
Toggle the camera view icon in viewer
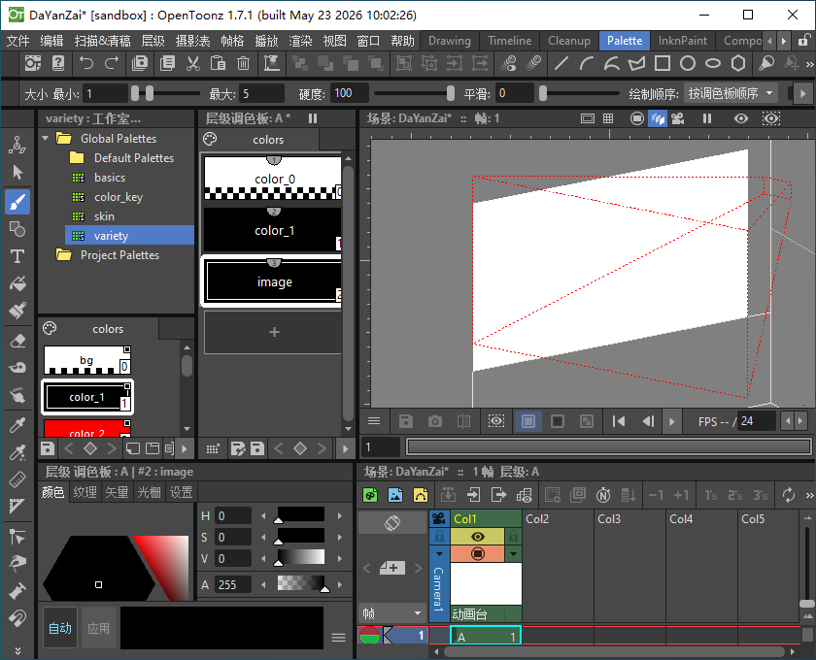click(x=678, y=118)
